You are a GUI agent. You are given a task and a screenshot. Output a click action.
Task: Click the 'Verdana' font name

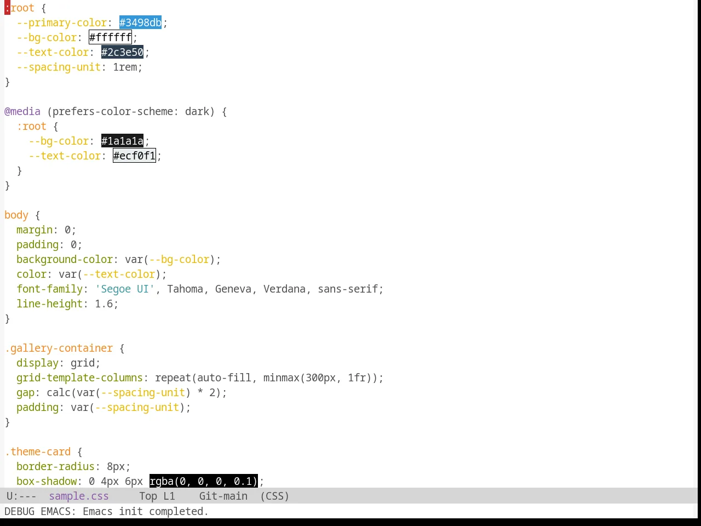(284, 289)
